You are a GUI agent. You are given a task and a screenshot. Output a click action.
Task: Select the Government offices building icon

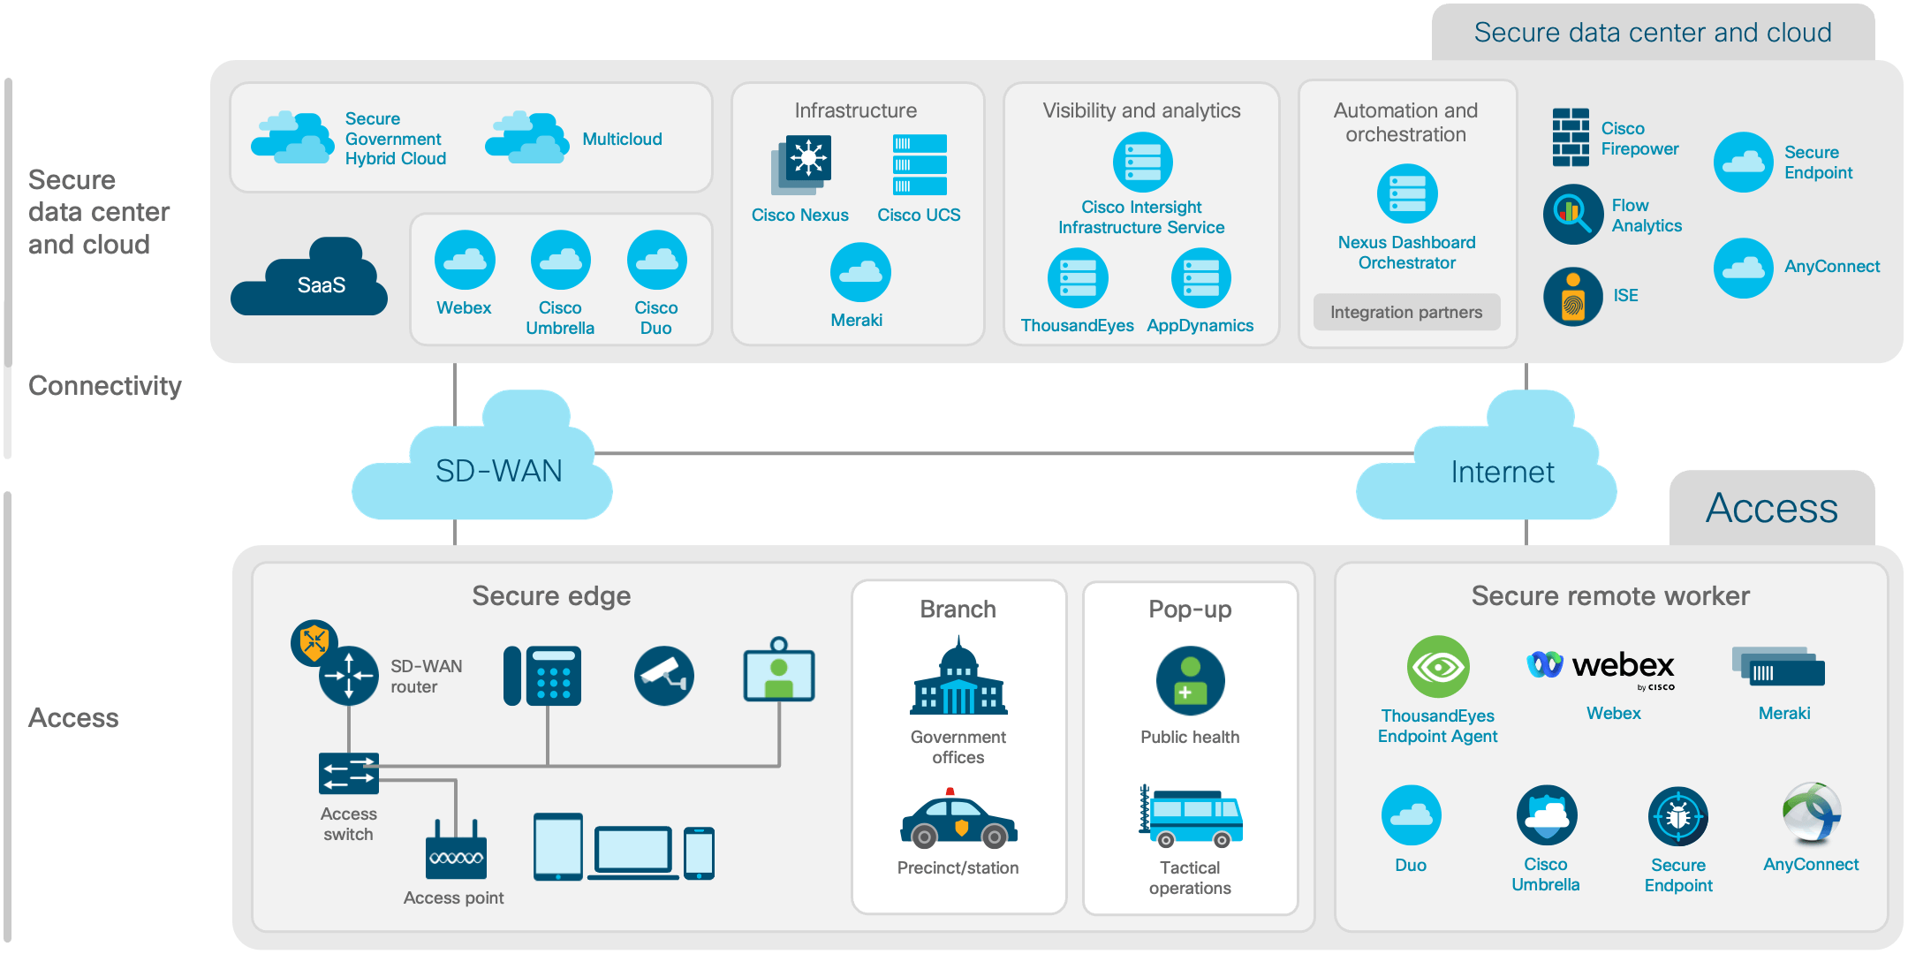pos(959,676)
